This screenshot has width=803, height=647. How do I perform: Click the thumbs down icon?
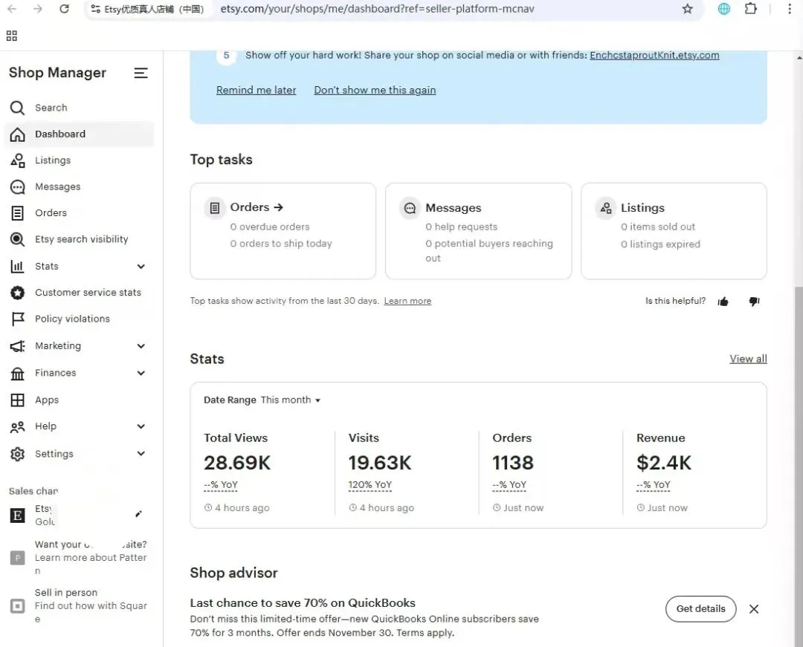coord(754,302)
